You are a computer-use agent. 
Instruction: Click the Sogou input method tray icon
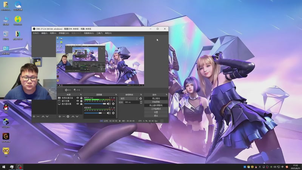(287, 167)
